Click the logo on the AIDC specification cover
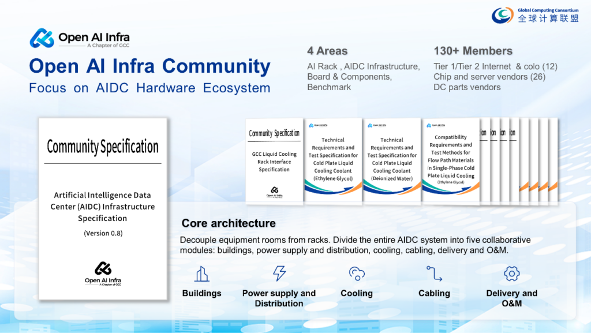 coord(103,268)
